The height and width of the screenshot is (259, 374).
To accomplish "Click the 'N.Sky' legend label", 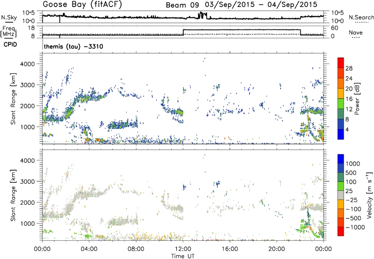I will tap(9, 17).
